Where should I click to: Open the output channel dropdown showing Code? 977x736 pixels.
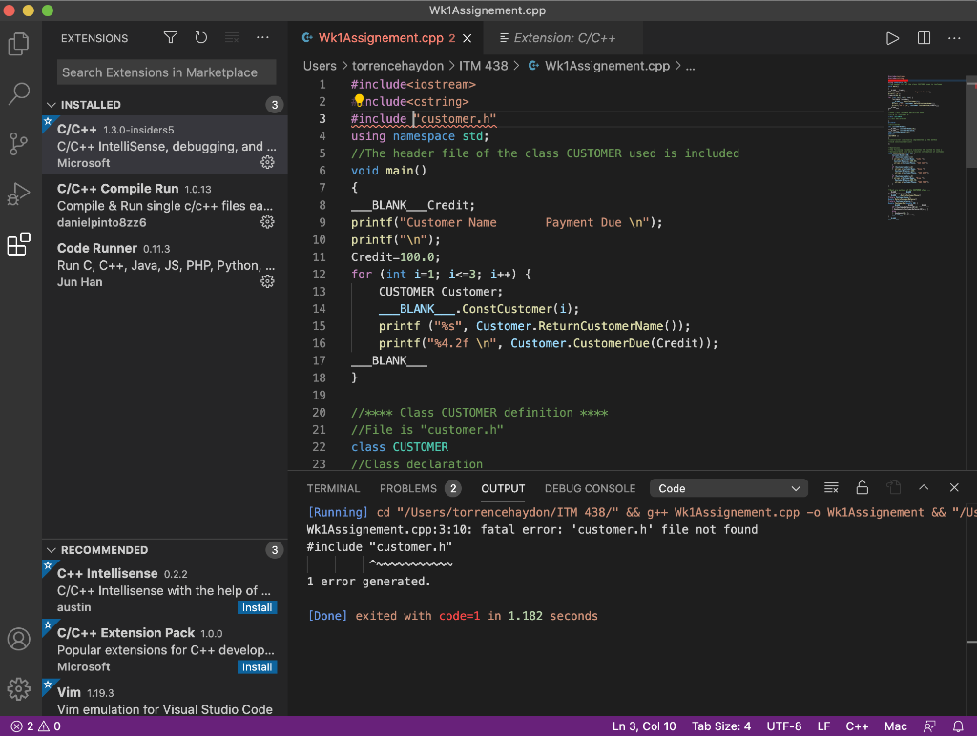pos(729,488)
